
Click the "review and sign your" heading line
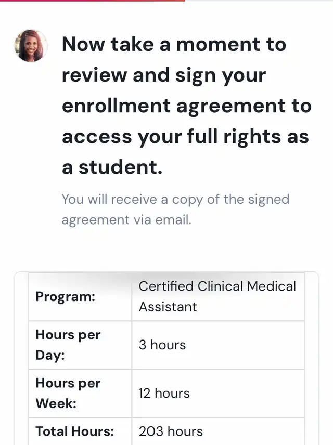(x=164, y=75)
